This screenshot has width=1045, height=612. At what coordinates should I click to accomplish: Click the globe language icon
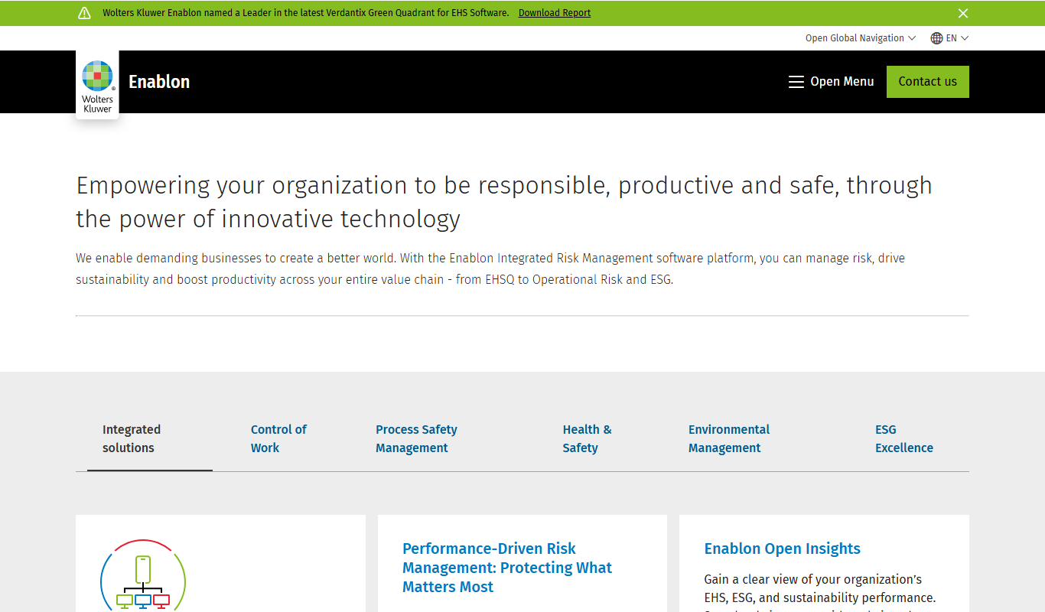point(936,38)
